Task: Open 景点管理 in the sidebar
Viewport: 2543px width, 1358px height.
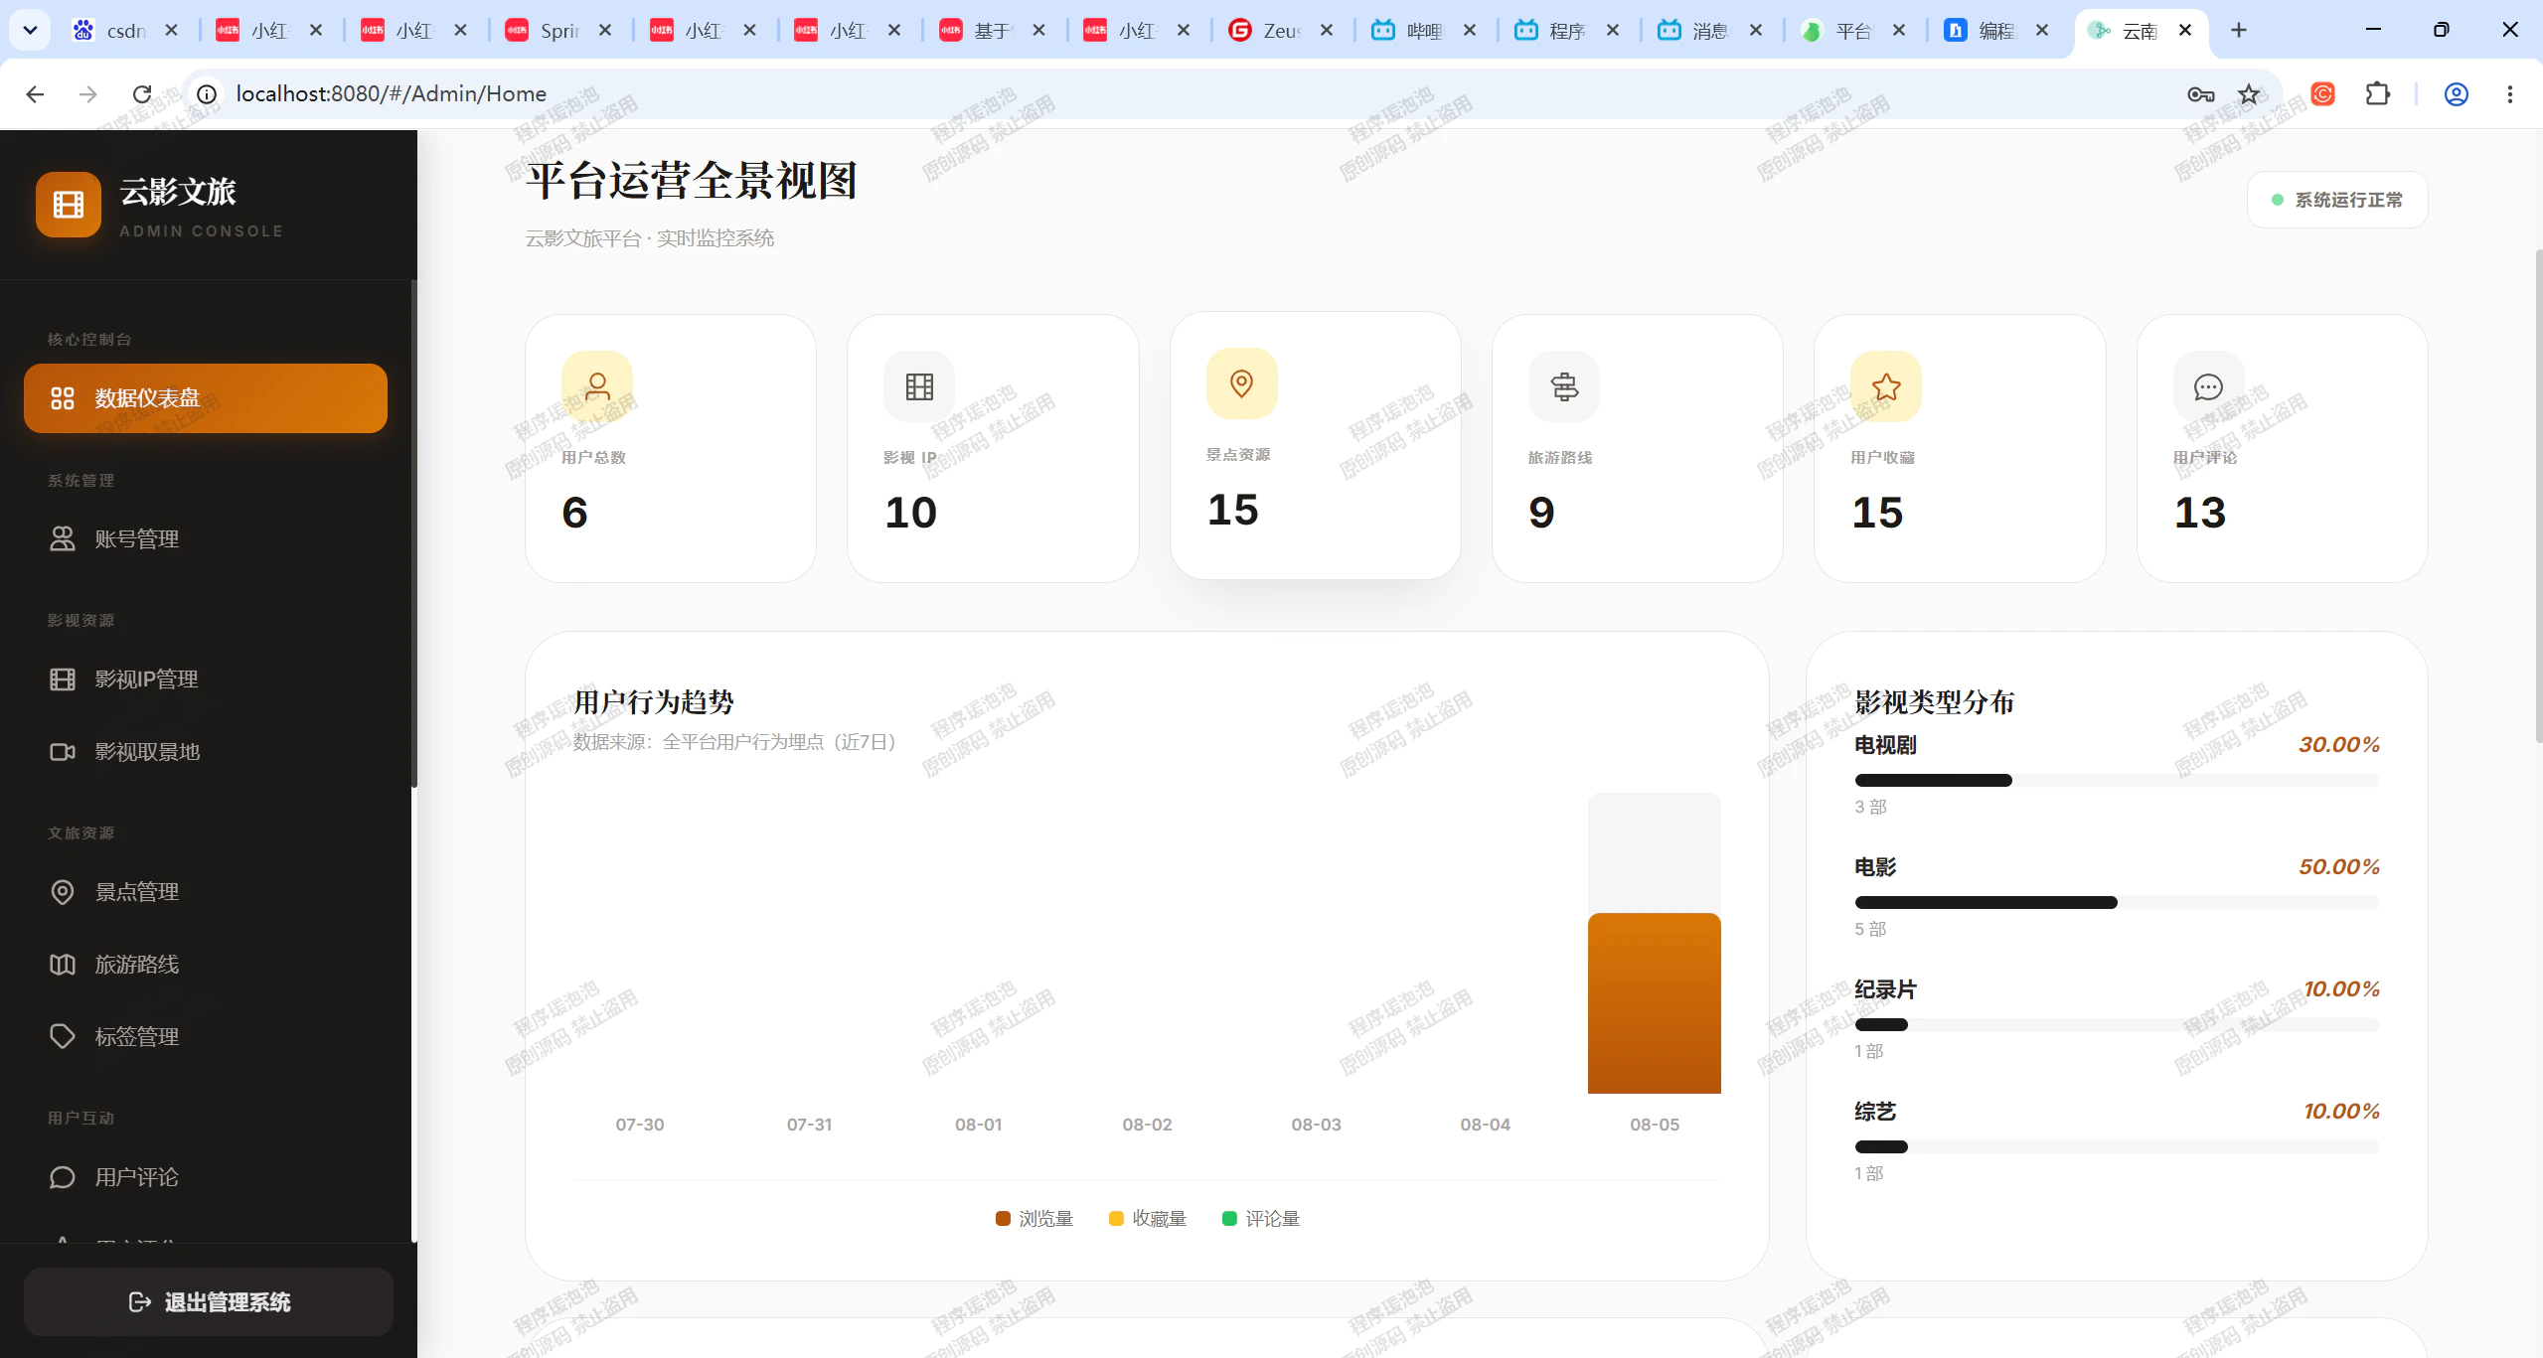Action: pos(206,892)
